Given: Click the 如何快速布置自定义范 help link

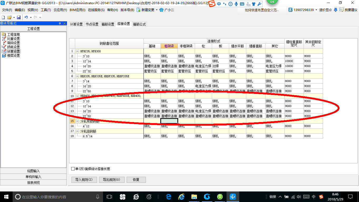Looking at the screenshot, I should pos(262,10).
